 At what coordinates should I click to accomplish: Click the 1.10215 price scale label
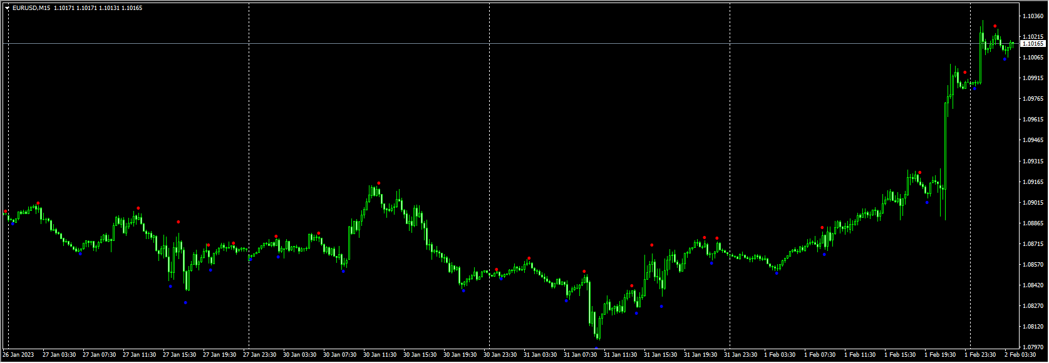click(1033, 37)
